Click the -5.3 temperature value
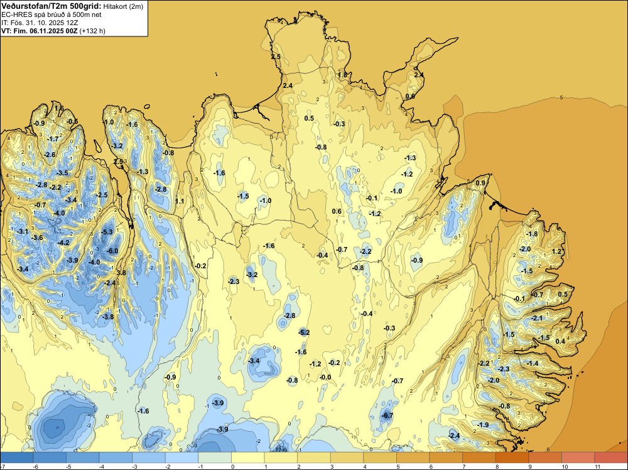 click(107, 232)
